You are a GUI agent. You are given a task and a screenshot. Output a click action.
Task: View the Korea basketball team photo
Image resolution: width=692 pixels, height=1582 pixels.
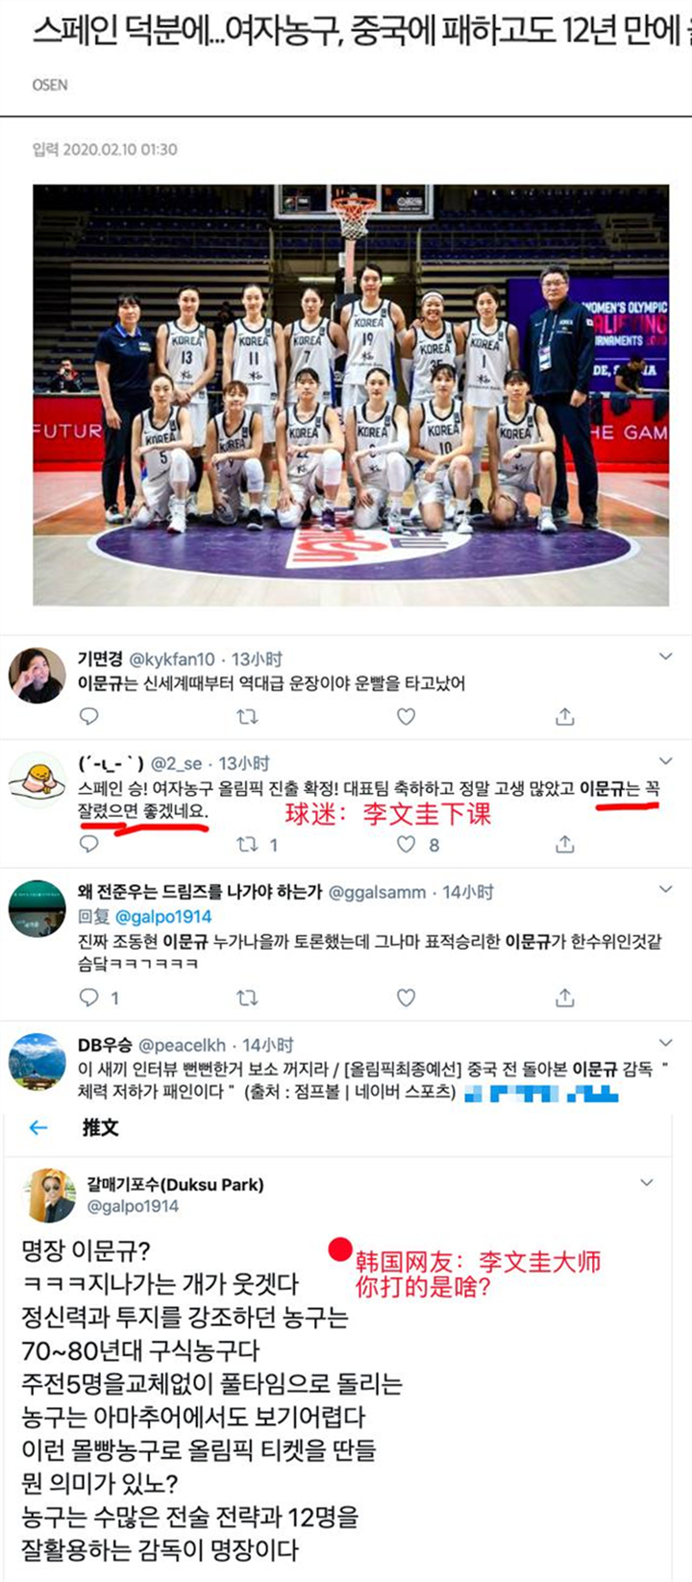pos(351,395)
